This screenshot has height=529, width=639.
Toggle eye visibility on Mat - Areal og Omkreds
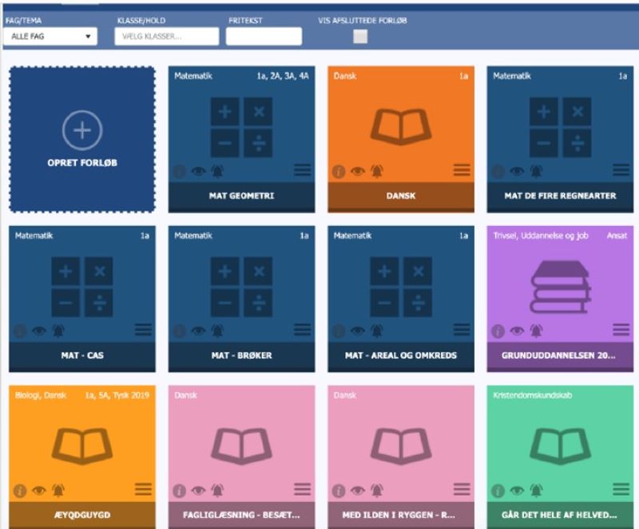point(357,331)
